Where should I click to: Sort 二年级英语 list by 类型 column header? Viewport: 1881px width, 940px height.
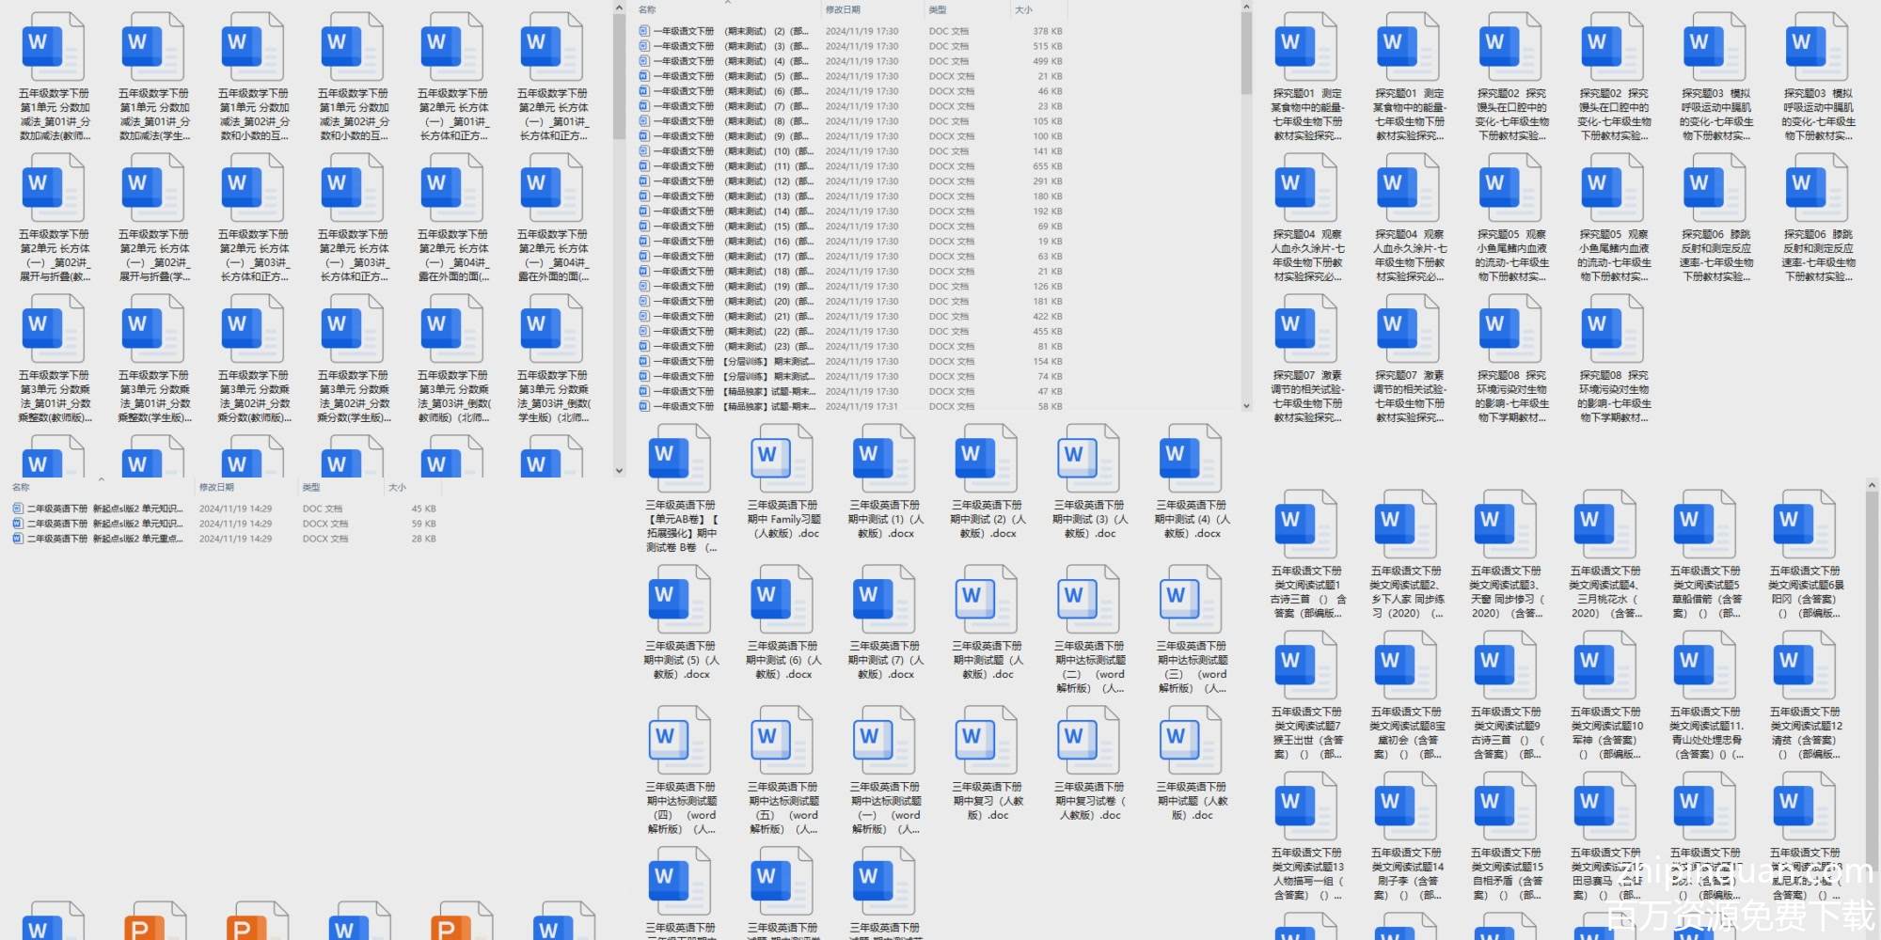[311, 487]
